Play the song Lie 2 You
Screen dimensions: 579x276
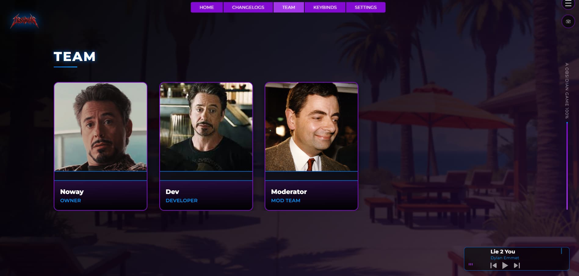(x=505, y=266)
